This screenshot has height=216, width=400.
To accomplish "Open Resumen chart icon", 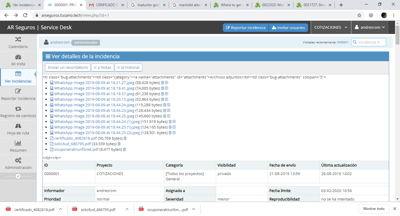I will (18, 143).
